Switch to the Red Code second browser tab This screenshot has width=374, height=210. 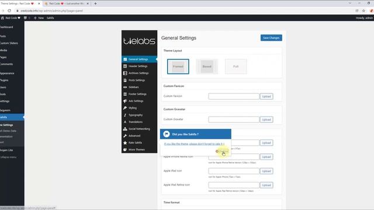67,3
